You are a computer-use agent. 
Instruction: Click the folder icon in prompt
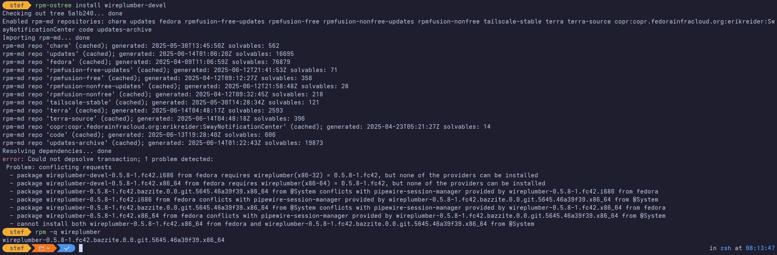[x=41, y=248]
